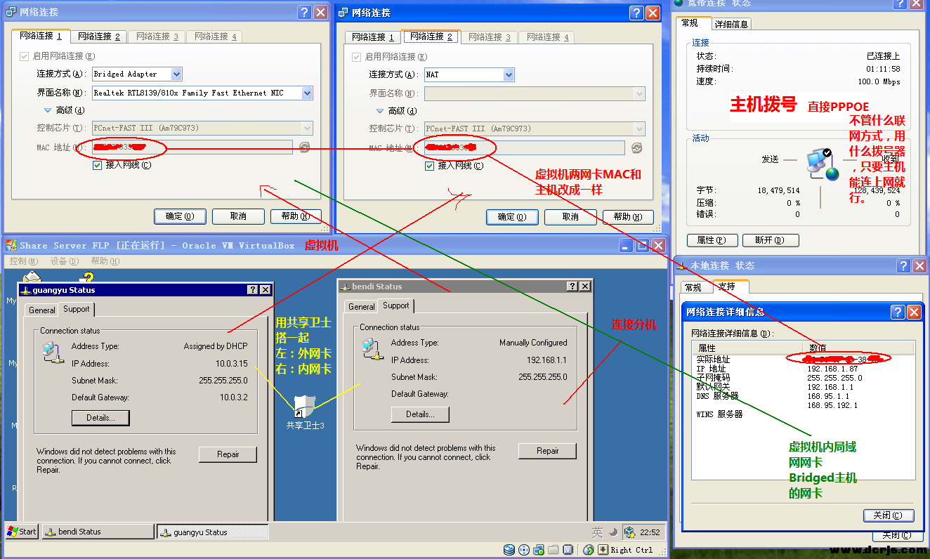930x559 pixels.
Task: Click the 属性 column header in details list
Action: [x=749, y=348]
